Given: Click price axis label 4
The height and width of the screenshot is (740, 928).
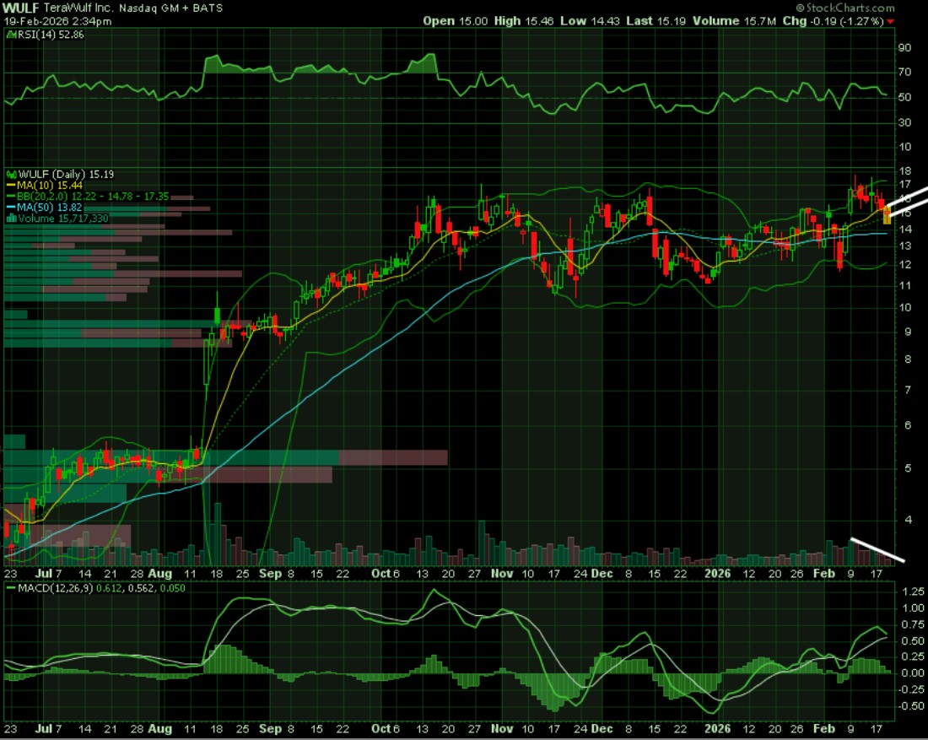Looking at the screenshot, I should point(908,521).
